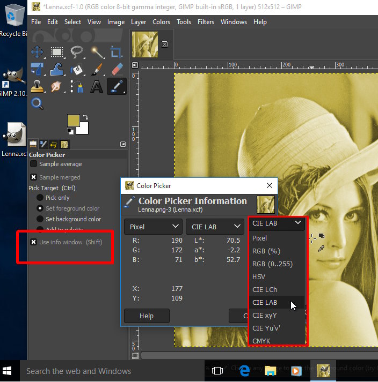Screen dimensions: 378x382
Task: Swap foreground and background colors
Action: point(85,117)
